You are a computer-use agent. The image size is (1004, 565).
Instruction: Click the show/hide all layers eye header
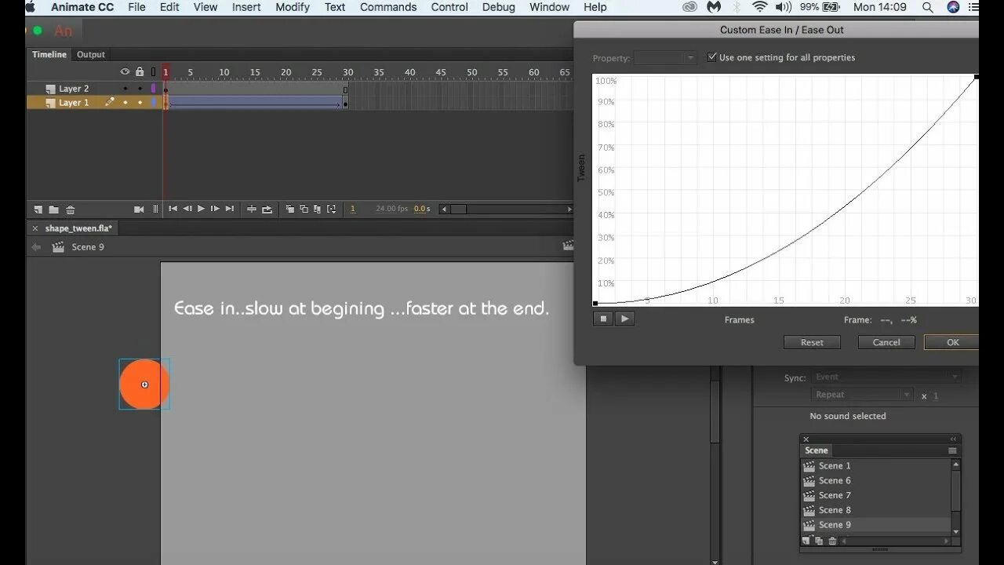pos(125,71)
